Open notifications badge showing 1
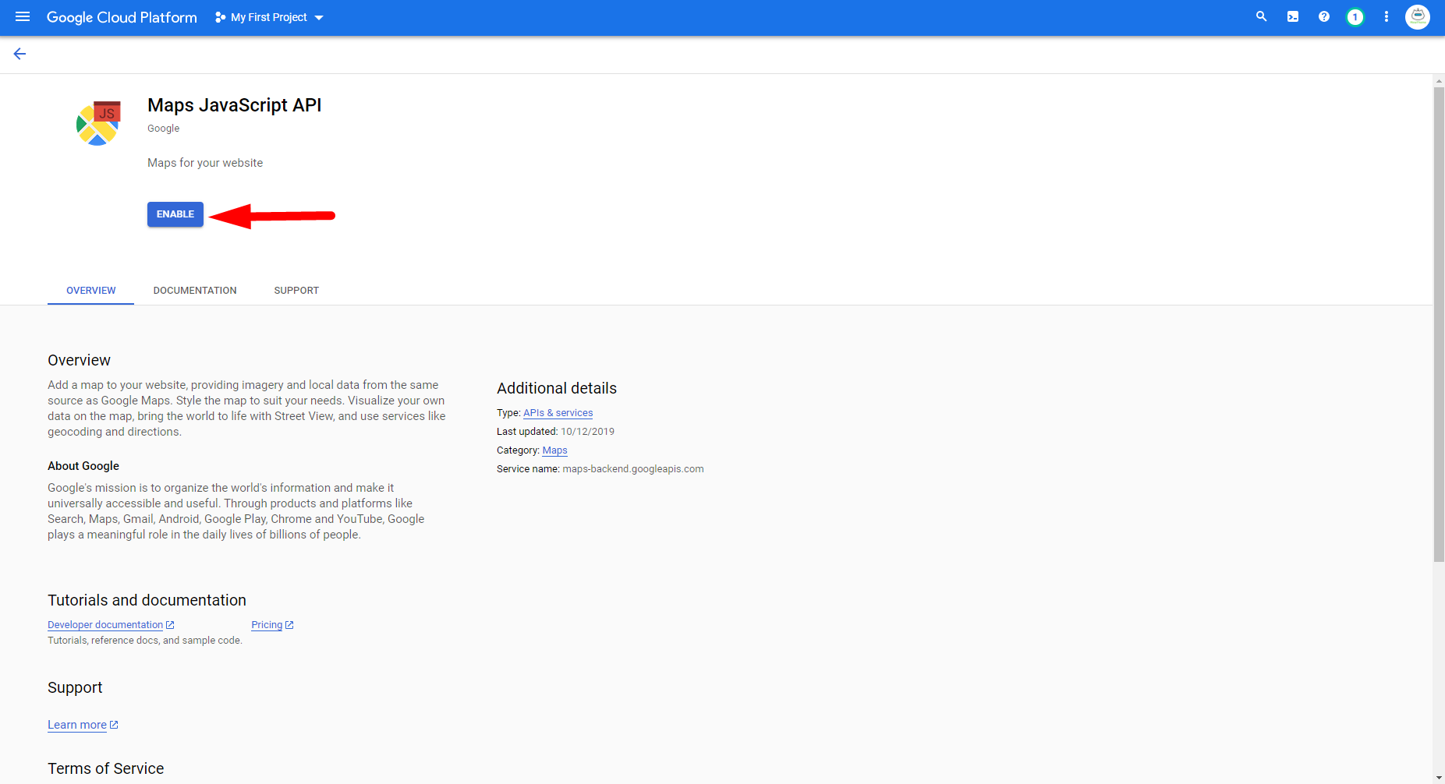The image size is (1445, 784). tap(1355, 17)
